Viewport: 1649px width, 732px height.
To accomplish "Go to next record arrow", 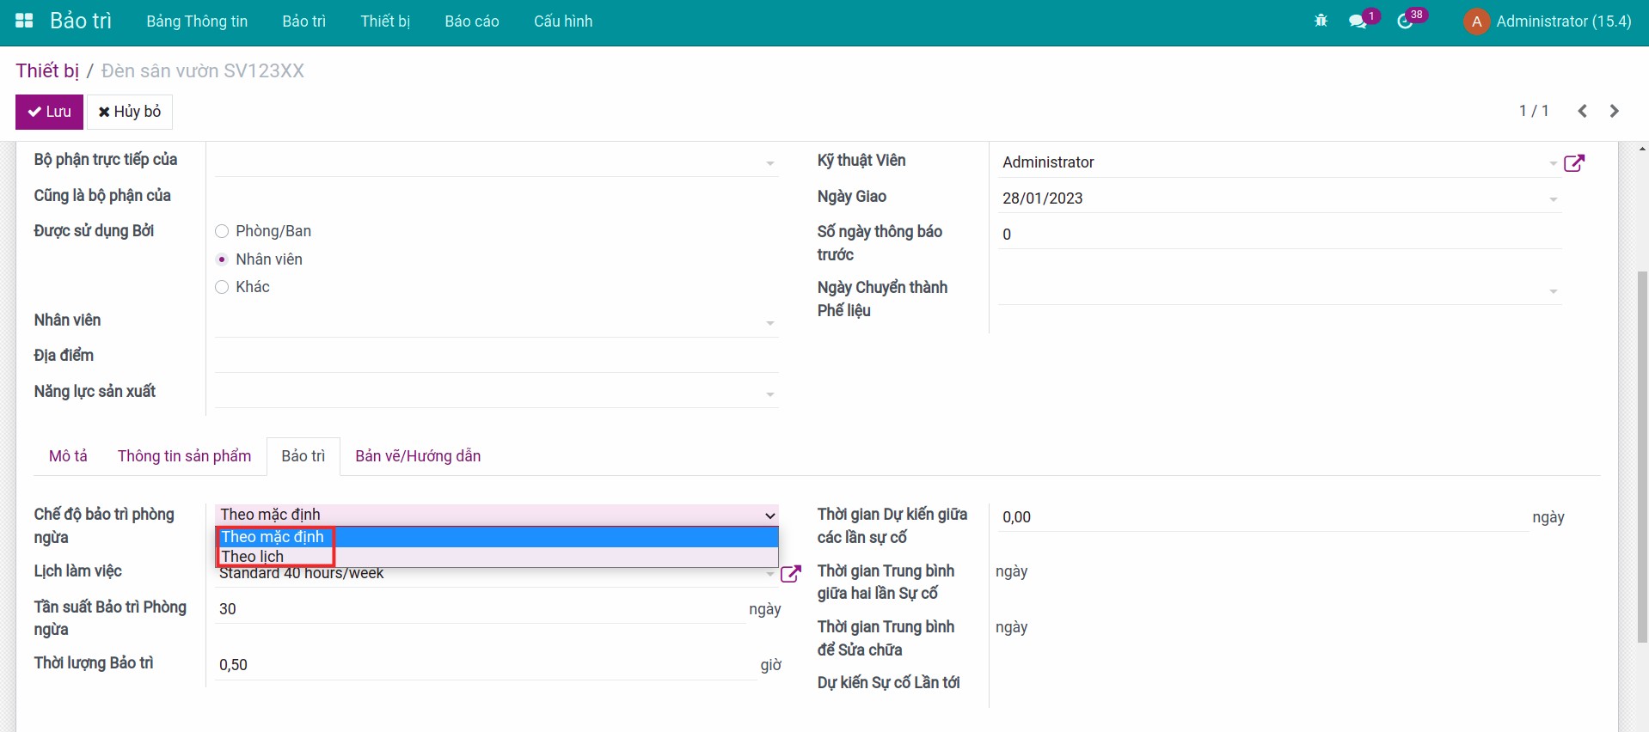I will coord(1614,112).
